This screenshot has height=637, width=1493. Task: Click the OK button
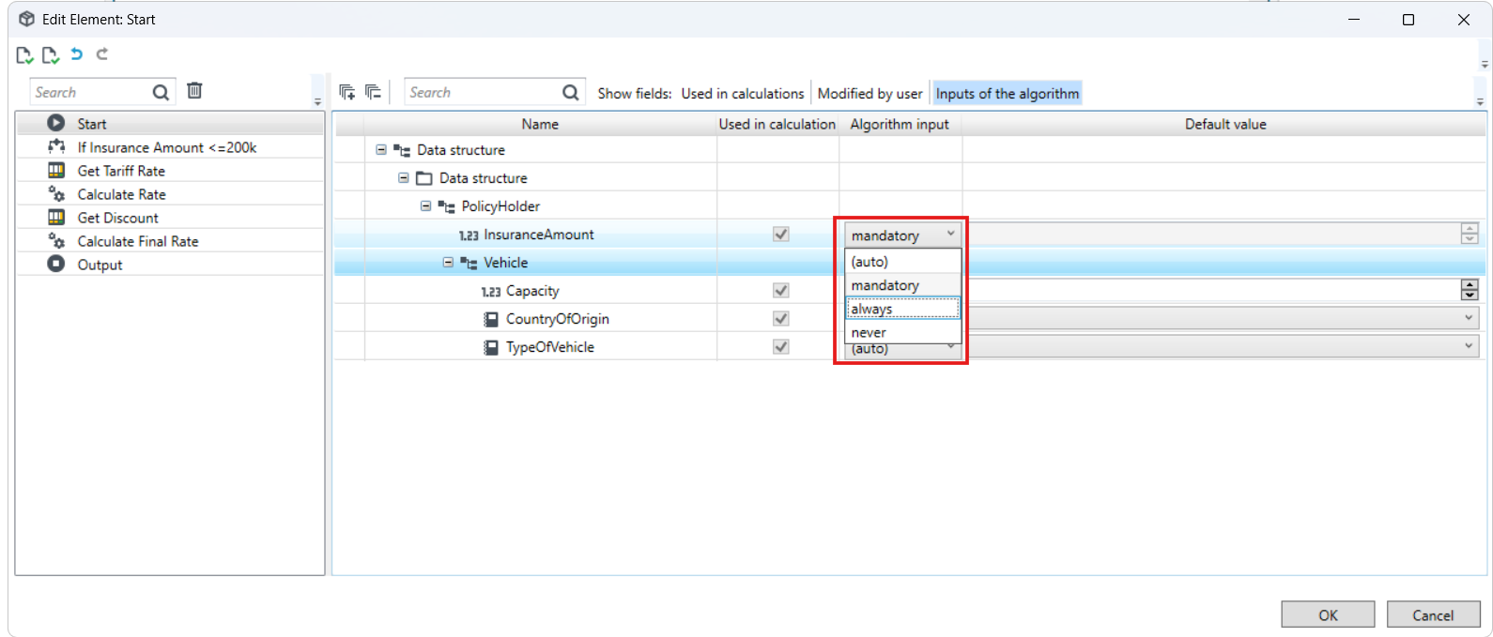point(1328,614)
